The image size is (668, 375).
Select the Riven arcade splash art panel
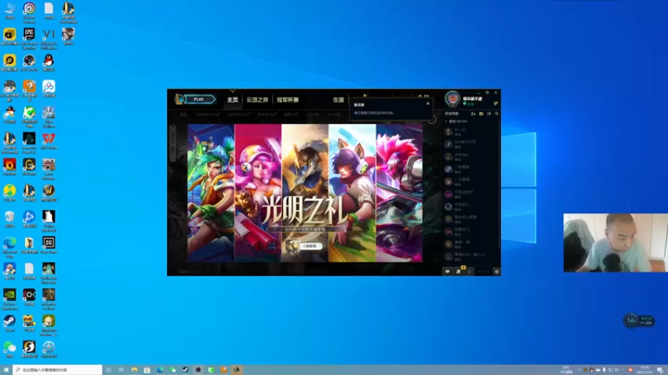211,192
